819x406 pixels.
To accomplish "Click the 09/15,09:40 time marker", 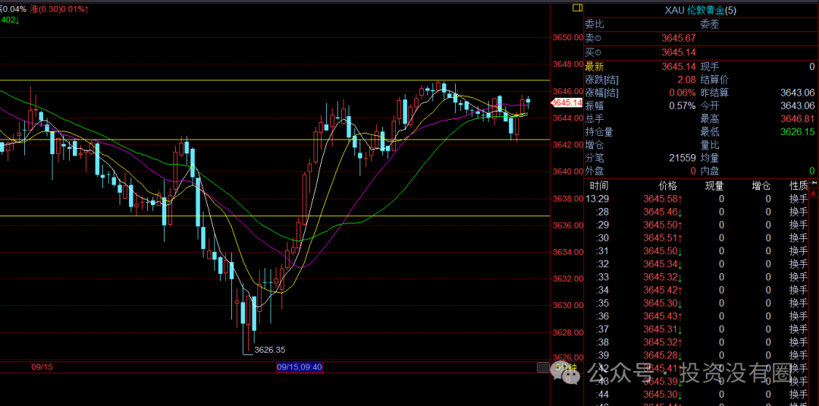I will pos(300,367).
